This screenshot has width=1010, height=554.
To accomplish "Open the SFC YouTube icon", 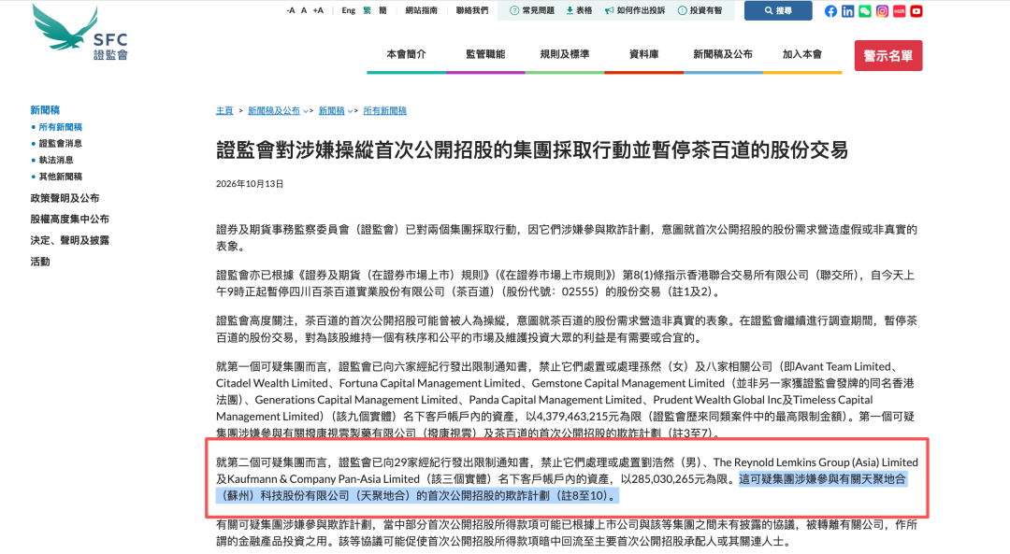I will 916,11.
